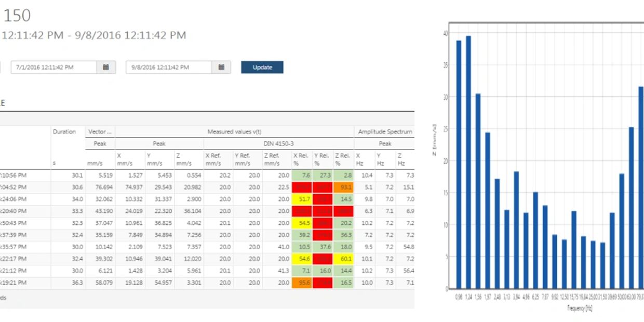Open the end date calendar picker
This screenshot has width=644, height=322.
tap(221, 67)
